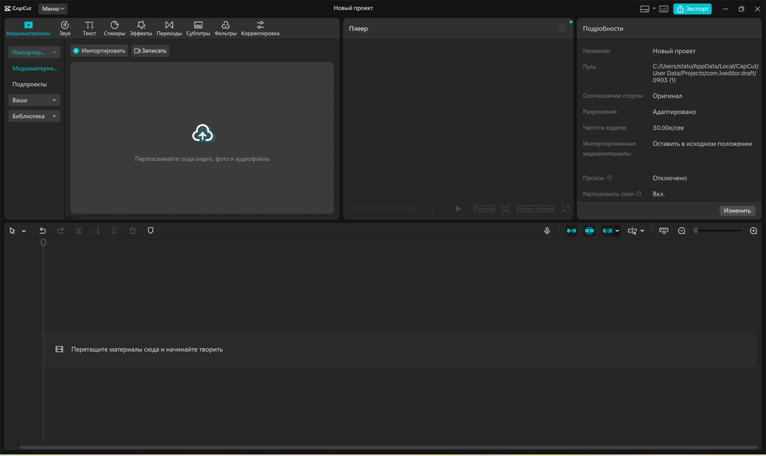766x456 pixels.
Task: Click the preview axis split icon
Action: click(x=633, y=231)
